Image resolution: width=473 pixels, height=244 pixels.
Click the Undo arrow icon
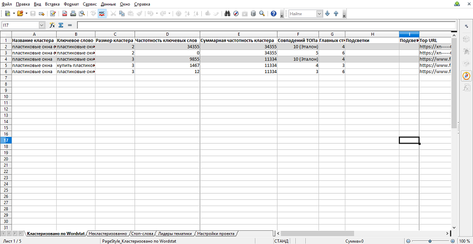point(151,14)
